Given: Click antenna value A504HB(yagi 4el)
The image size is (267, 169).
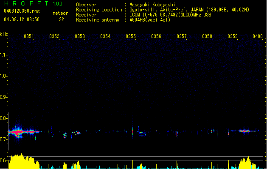Looking at the screenshot, I should click(150, 20).
